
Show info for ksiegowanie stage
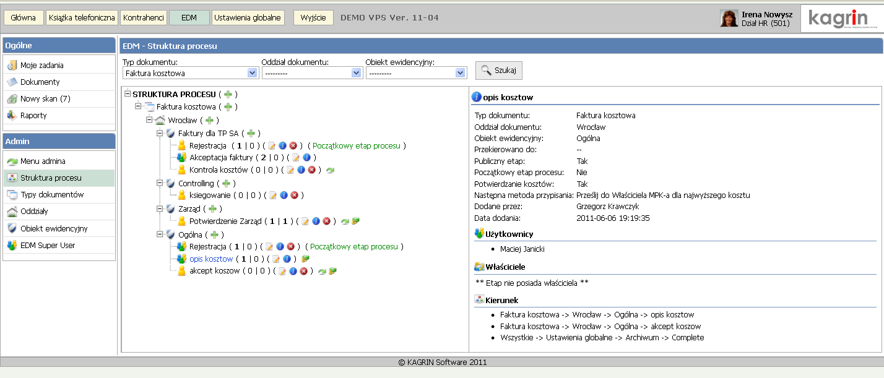[x=284, y=195]
